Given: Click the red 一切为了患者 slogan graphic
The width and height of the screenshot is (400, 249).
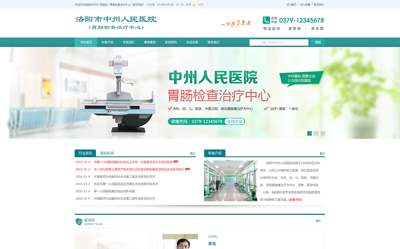Looking at the screenshot, I should tap(236, 23).
